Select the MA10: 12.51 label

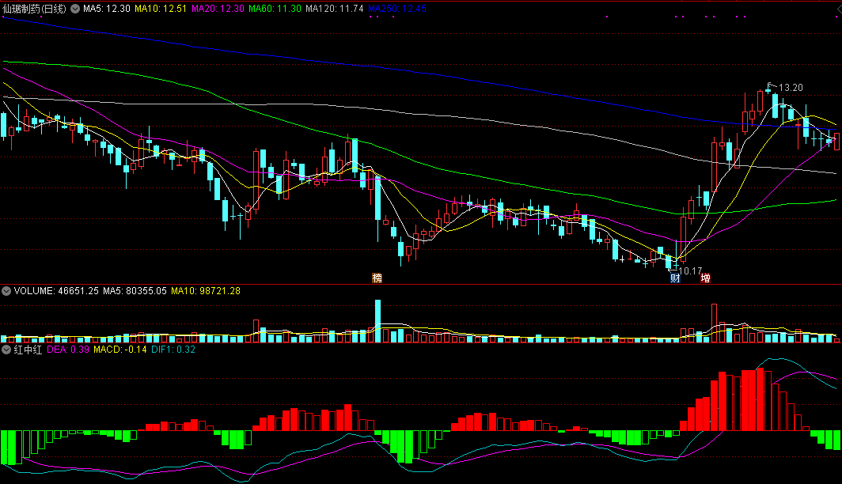pyautogui.click(x=161, y=9)
